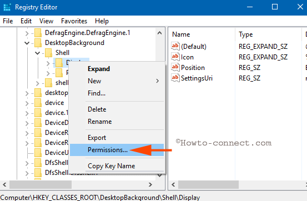Click the tree pane scroll up arrow
The width and height of the screenshot is (307, 201).
(159, 33)
